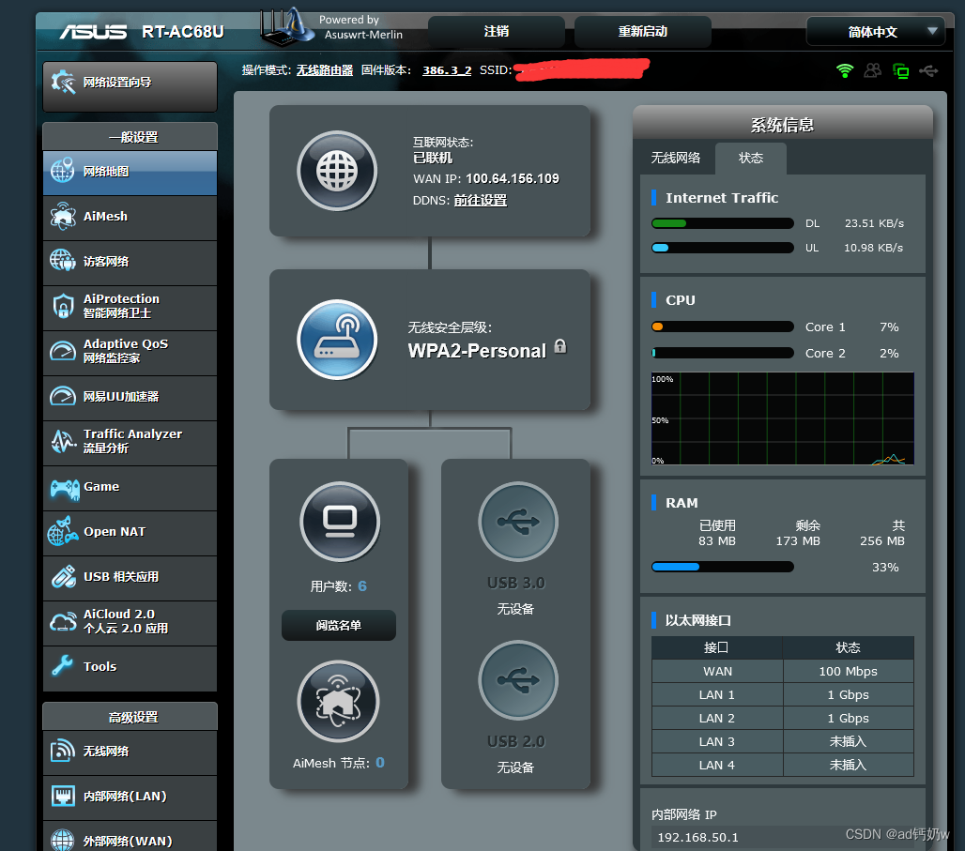
Task: Click the UL 10.98 KB/s value
Action: point(873,248)
